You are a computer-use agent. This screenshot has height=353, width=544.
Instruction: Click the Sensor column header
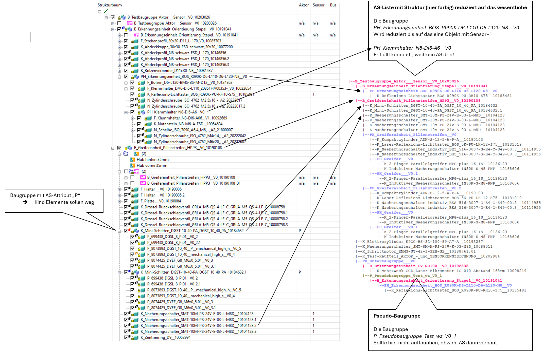[x=318, y=5]
